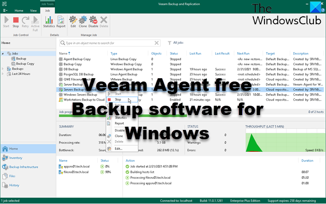The width and height of the screenshot is (326, 204).
Task: Select Last 24 Hours tree item
Action: [x=21, y=74]
